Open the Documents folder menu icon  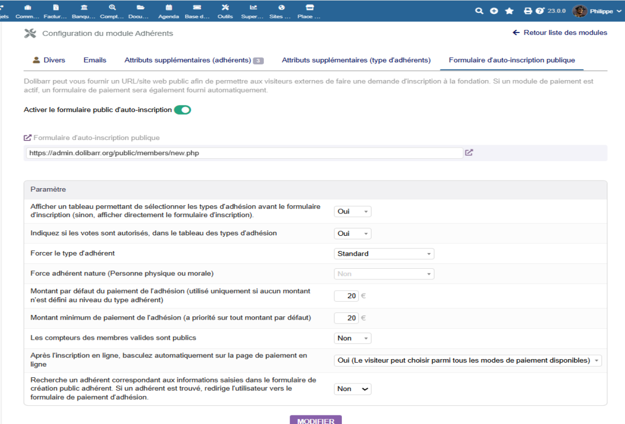point(141,8)
